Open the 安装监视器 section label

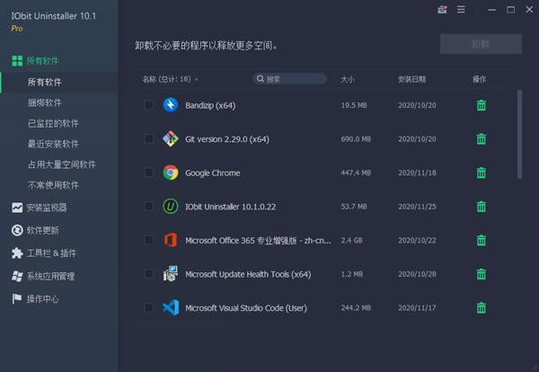point(47,208)
